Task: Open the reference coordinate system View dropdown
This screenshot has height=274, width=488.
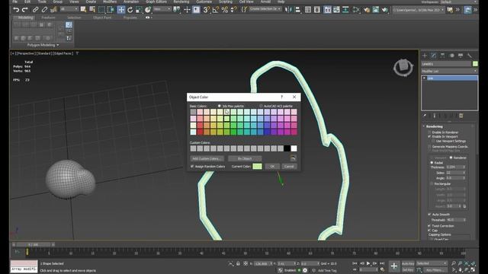Action: pyautogui.click(x=162, y=9)
